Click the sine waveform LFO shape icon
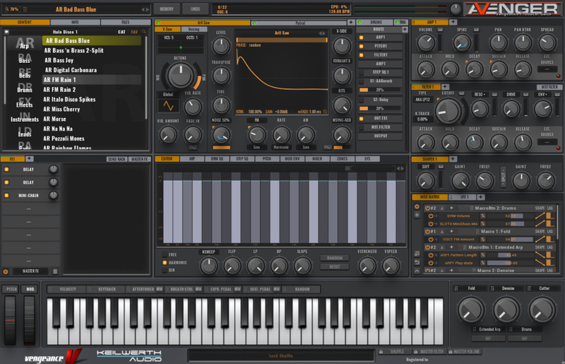 tap(168, 105)
